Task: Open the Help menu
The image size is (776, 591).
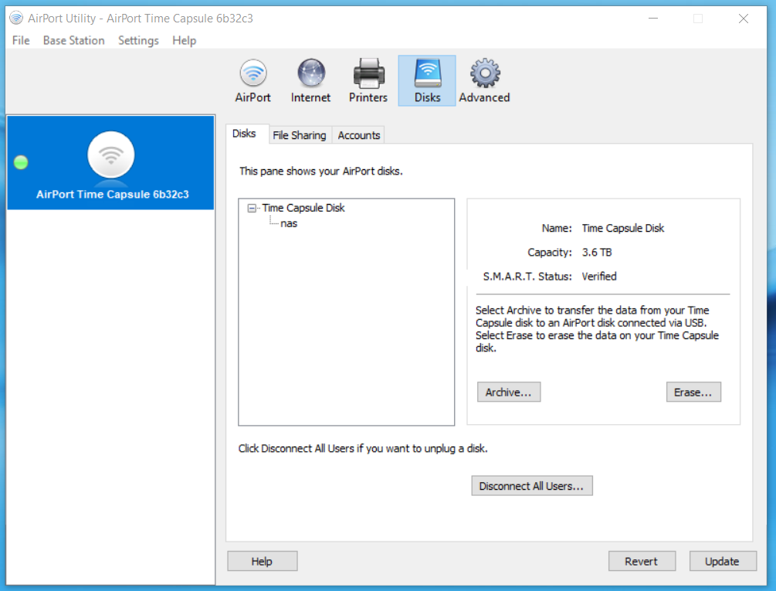Action: point(184,41)
